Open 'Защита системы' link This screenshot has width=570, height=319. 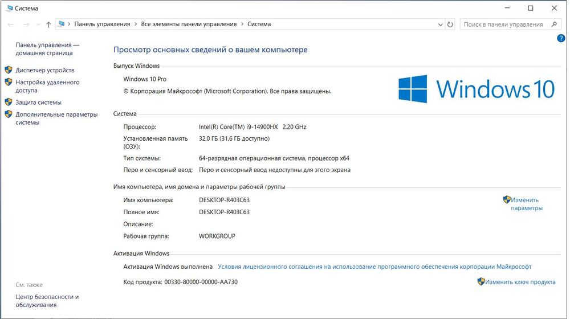coord(39,103)
